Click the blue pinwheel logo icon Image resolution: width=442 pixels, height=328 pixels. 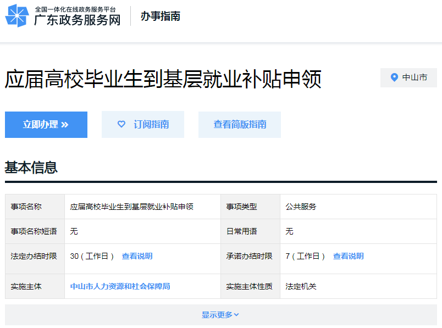click(17, 16)
